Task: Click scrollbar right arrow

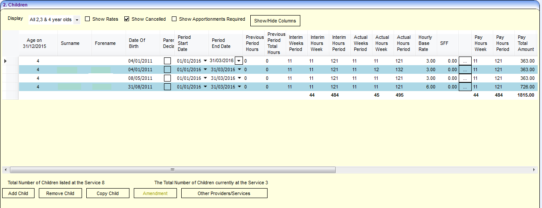Action: pyautogui.click(x=534, y=170)
